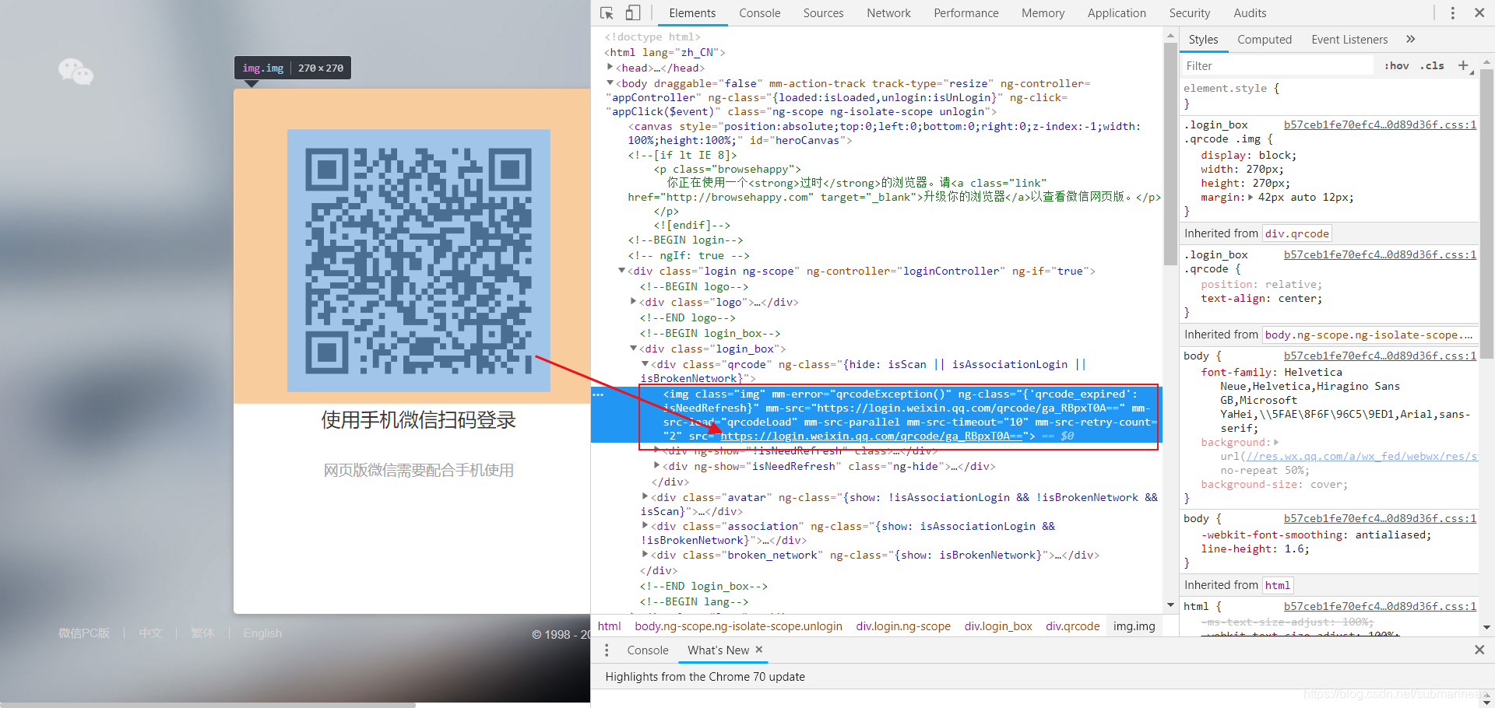This screenshot has height=708, width=1495.
Task: Select div.login_box breadcrumb item
Action: point(998,626)
